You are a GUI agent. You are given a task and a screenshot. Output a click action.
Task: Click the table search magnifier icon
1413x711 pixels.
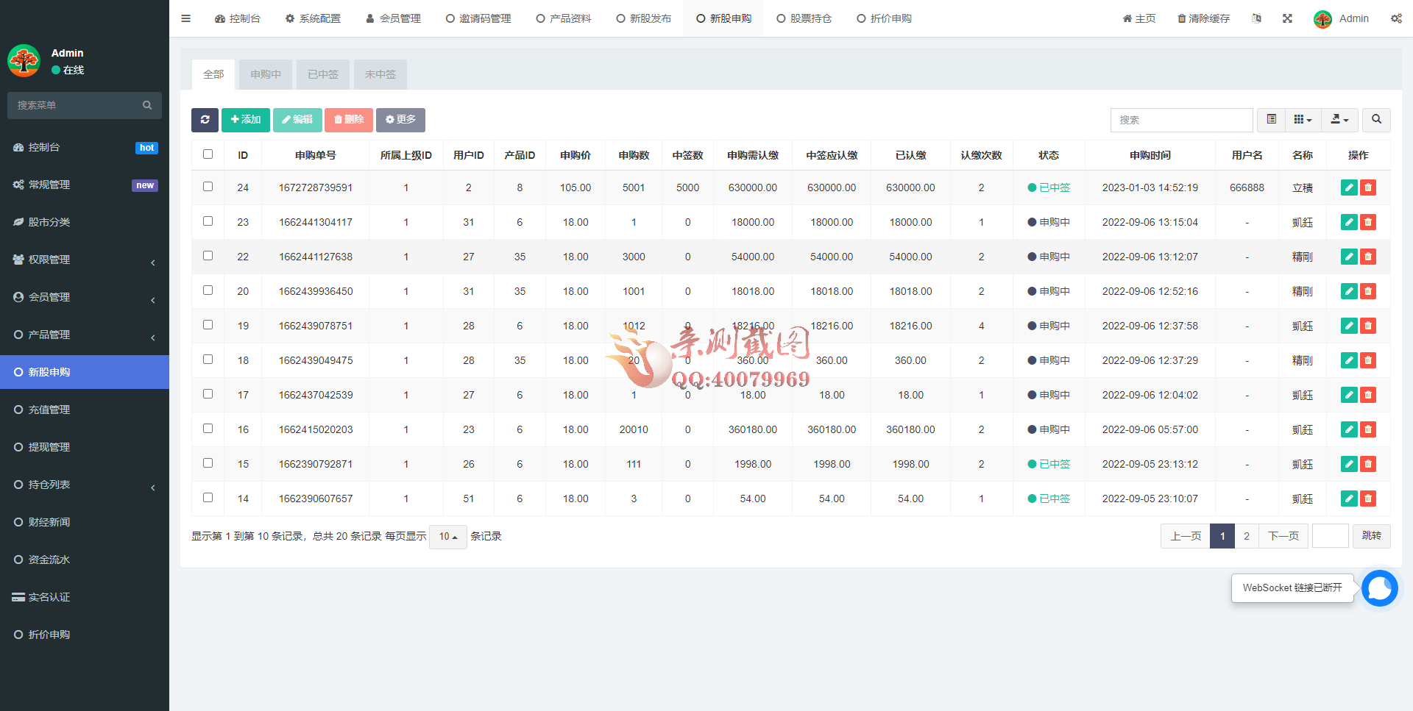point(1375,120)
